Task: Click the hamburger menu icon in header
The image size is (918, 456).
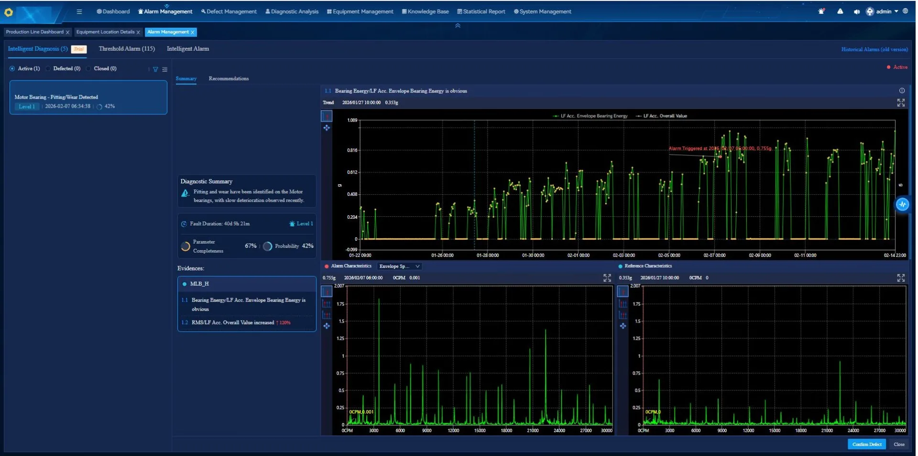Action: (x=79, y=11)
